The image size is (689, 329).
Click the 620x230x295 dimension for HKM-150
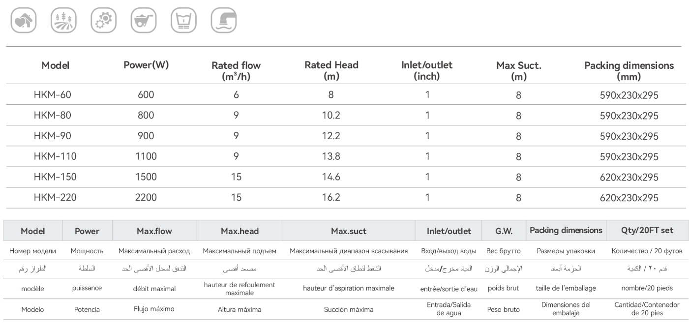(x=629, y=177)
